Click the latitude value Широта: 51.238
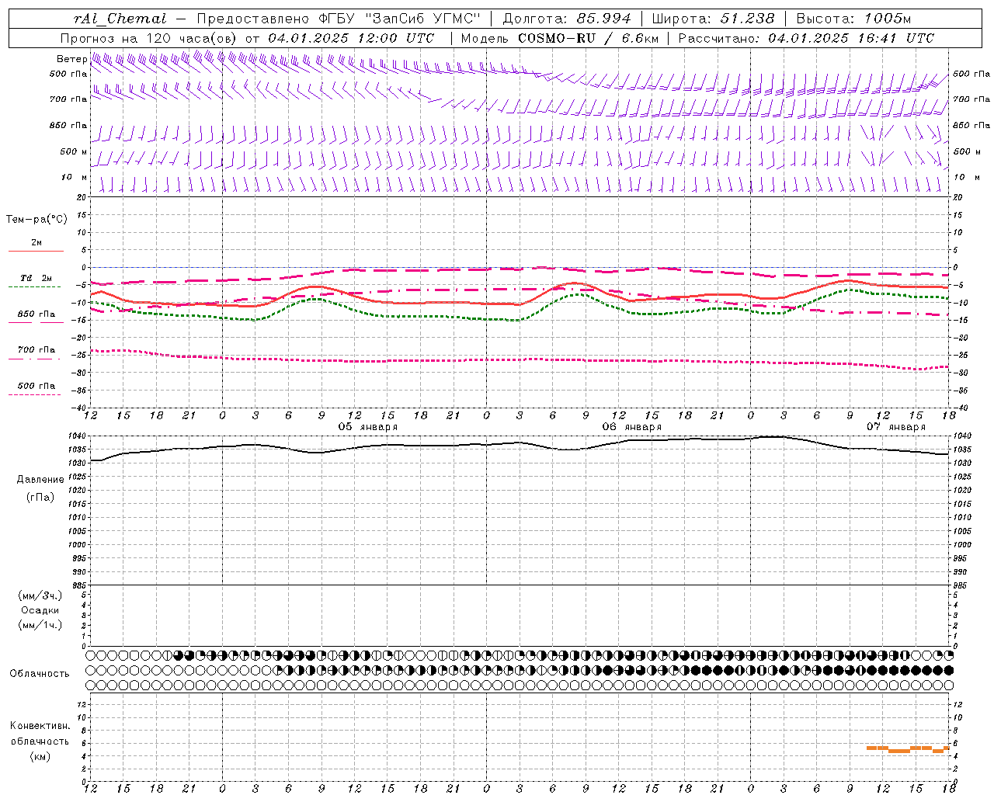994x795 pixels. [x=713, y=19]
